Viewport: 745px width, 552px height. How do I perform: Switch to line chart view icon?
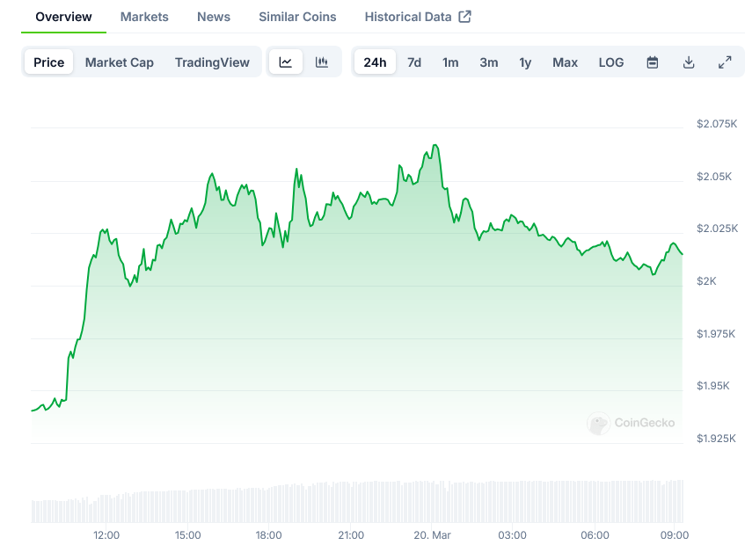pyautogui.click(x=286, y=62)
